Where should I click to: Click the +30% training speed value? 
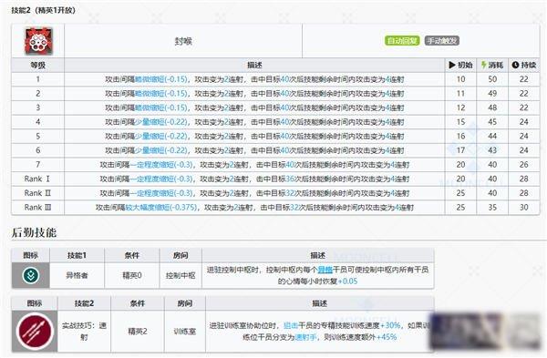[390, 325]
